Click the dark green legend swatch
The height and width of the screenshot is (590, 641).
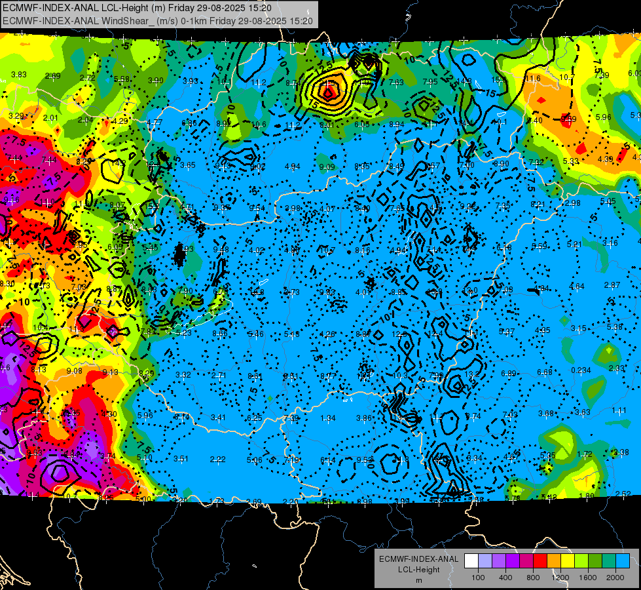coord(595,561)
